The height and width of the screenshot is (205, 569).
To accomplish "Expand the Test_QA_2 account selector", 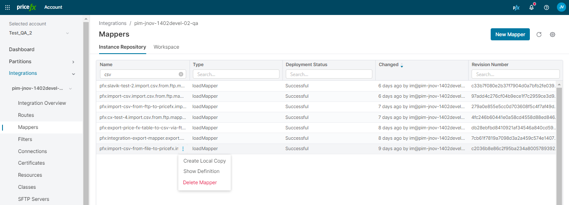I will [67, 33].
